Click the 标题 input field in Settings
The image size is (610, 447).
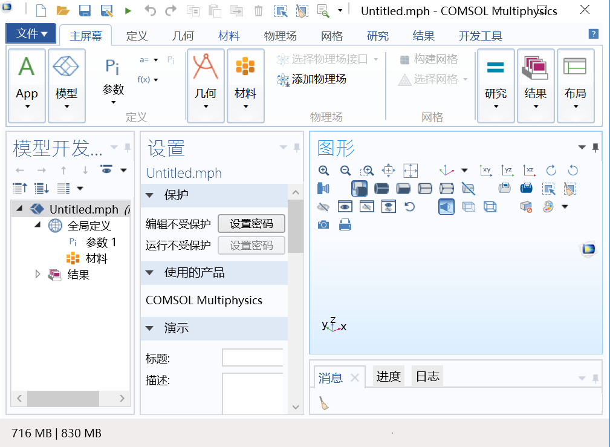(x=252, y=357)
